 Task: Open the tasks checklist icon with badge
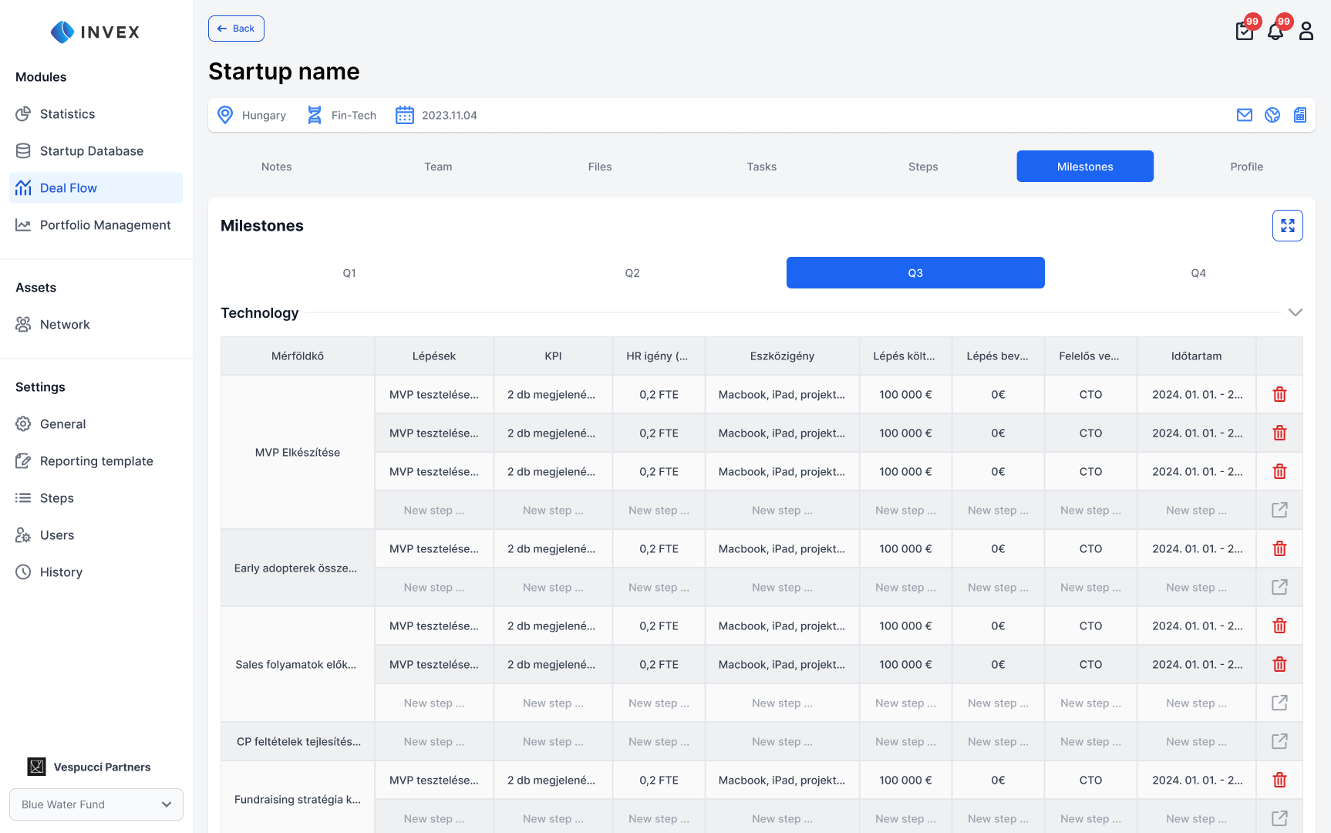click(1244, 32)
